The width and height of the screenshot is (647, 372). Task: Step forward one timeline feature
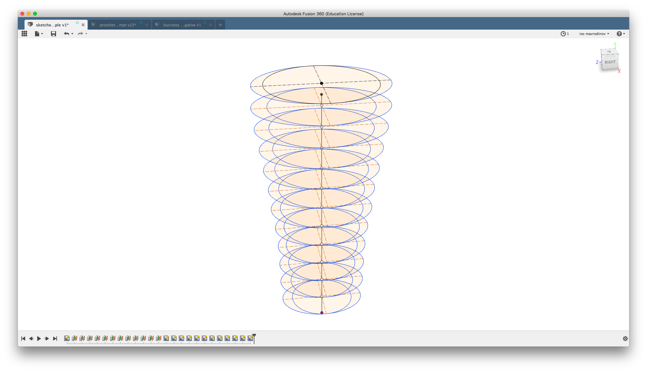click(x=47, y=339)
